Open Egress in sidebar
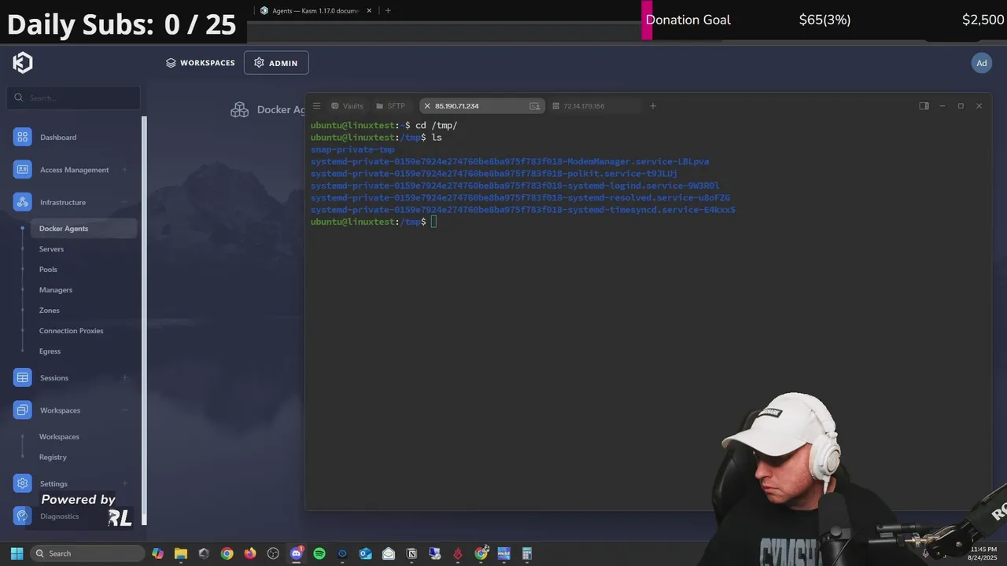 (x=50, y=351)
